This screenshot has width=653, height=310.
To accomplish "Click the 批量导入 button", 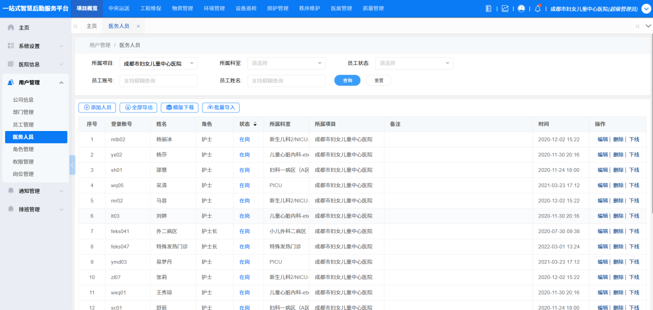I will (221, 108).
